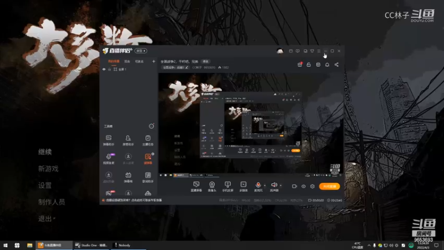444x250 pixels.
Task: Click 退出 in the game menu
Action: pos(45,218)
